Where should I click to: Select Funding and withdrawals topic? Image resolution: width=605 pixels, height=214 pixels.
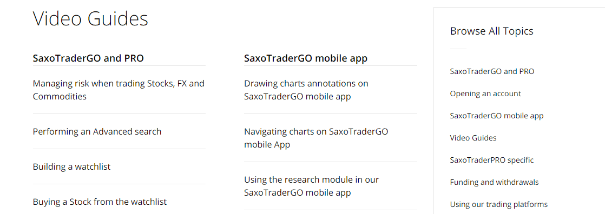pyautogui.click(x=494, y=182)
